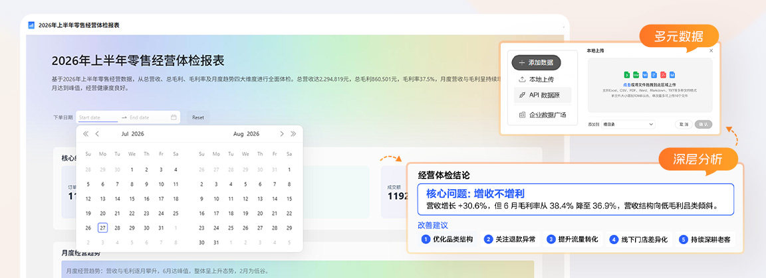Click suggestion 2 关注退款异常
The height and width of the screenshot is (278, 766).
coord(510,239)
